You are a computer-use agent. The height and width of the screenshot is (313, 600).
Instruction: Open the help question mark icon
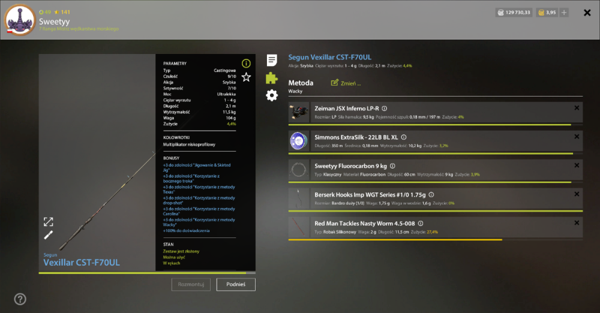coord(20,299)
